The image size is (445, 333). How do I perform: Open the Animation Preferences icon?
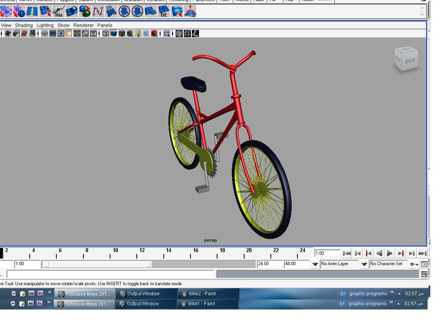(x=424, y=264)
